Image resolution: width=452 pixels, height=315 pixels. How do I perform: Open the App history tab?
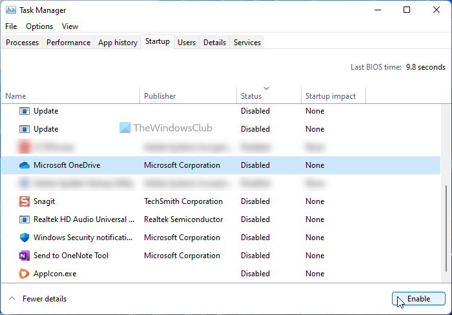click(118, 43)
